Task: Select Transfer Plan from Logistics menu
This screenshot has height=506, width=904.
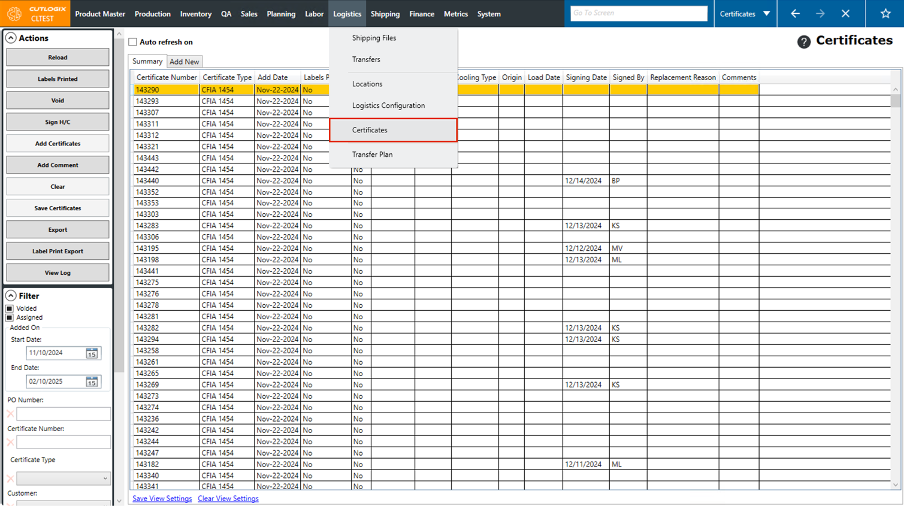Action: pyautogui.click(x=372, y=154)
